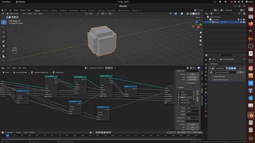
Task: Select the Measure tool in viewport toolbar
Action: click(x=4, y=56)
